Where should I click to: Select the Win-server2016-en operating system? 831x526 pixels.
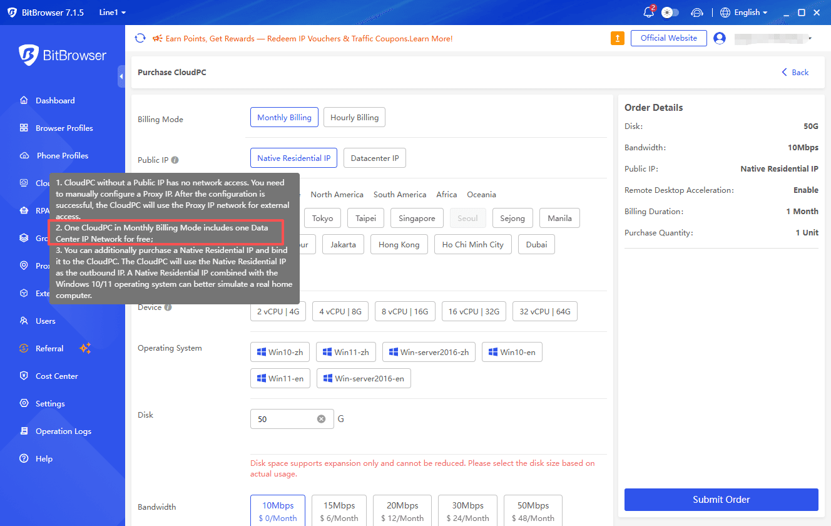point(364,378)
